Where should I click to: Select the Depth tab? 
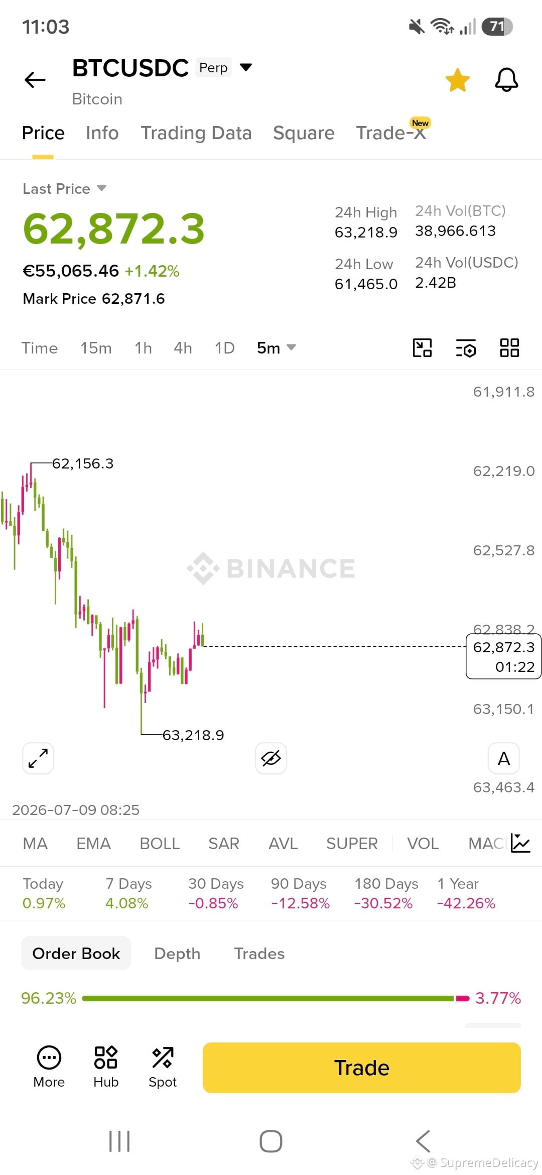click(177, 954)
